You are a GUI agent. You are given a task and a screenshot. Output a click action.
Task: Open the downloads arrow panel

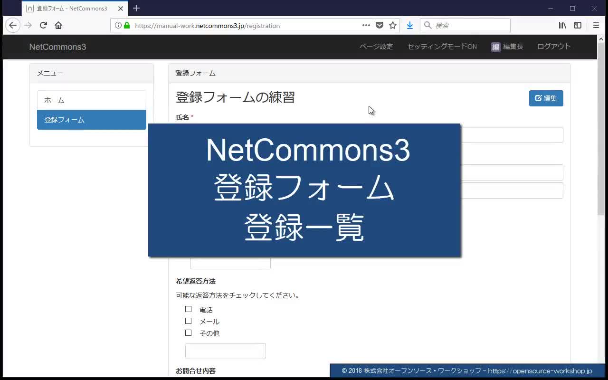coord(410,26)
